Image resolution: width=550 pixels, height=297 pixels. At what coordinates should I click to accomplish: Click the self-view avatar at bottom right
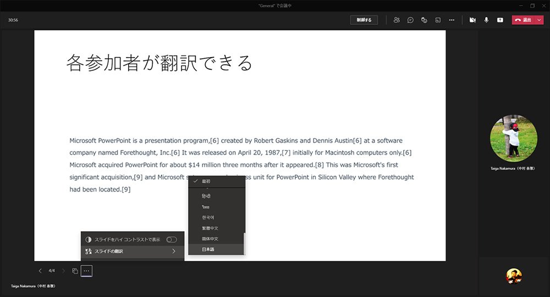(x=514, y=276)
